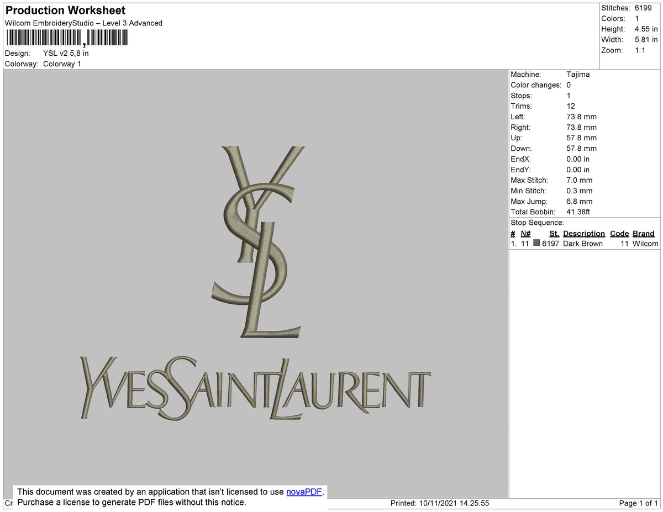Image resolution: width=663 pixels, height=512 pixels.
Task: Click the Brand column header
Action: (x=643, y=233)
